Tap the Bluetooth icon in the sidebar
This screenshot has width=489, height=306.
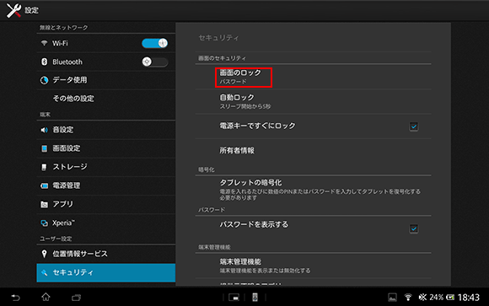44,62
